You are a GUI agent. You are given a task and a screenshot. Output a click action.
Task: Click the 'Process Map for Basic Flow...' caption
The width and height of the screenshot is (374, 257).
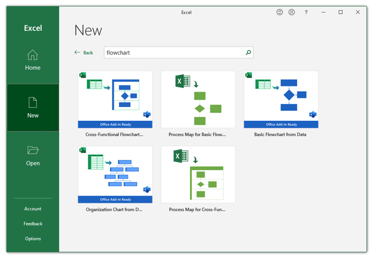tap(197, 135)
